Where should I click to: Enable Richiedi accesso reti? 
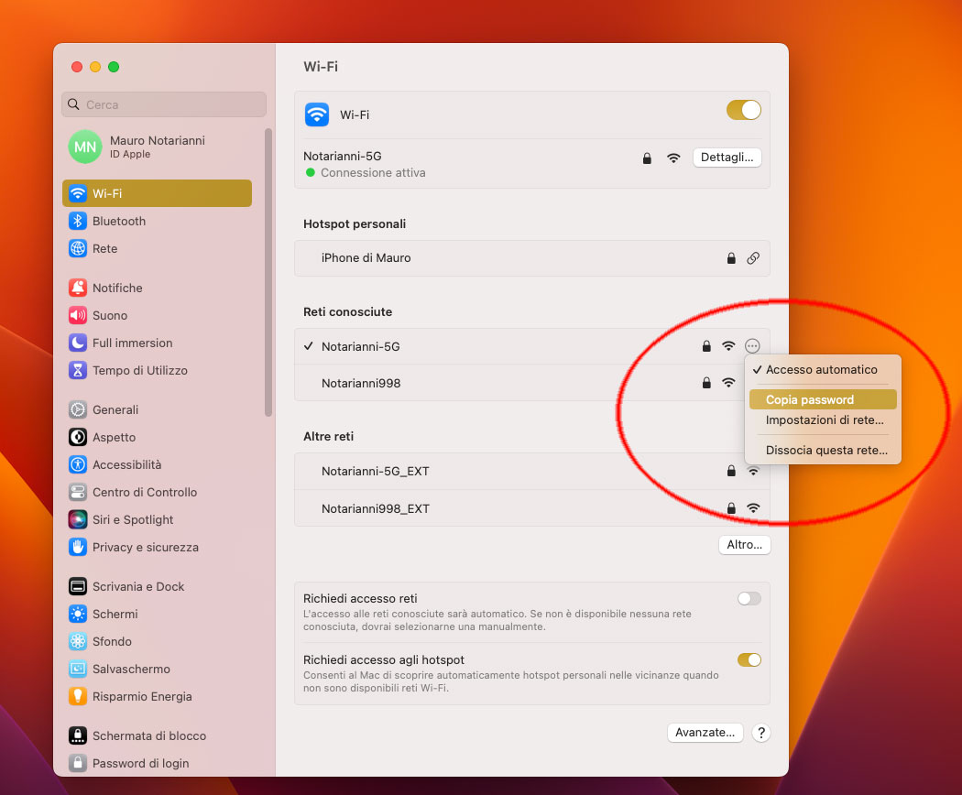click(749, 598)
